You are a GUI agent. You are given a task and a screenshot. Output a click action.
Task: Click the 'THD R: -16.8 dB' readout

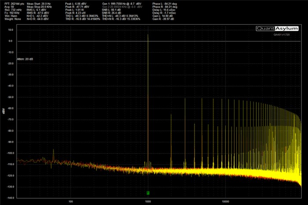point(83,19)
